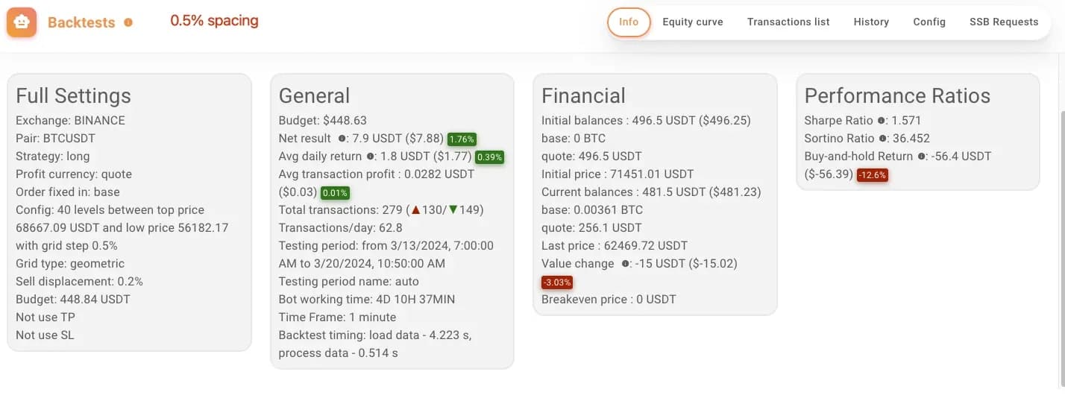Click the red -3.03% value change badge
Screen dimensions: 1065x395
(557, 282)
